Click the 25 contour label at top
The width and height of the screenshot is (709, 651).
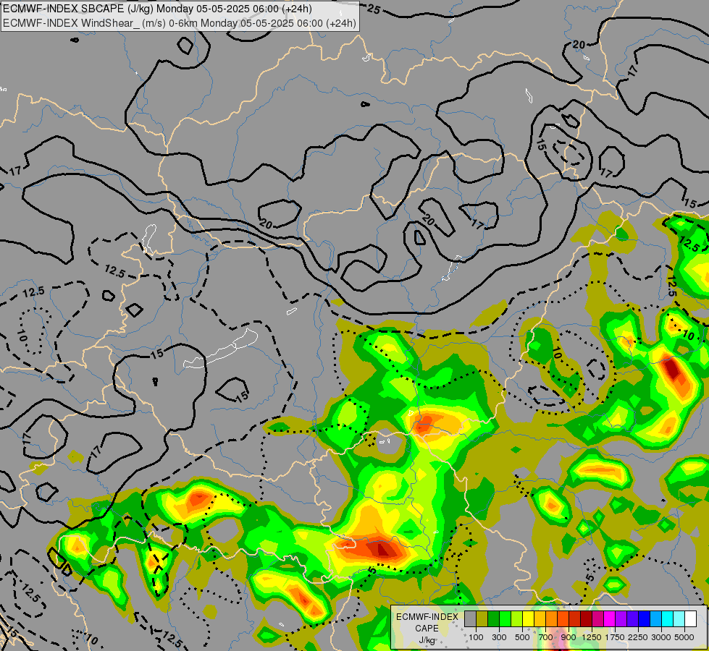[373, 9]
